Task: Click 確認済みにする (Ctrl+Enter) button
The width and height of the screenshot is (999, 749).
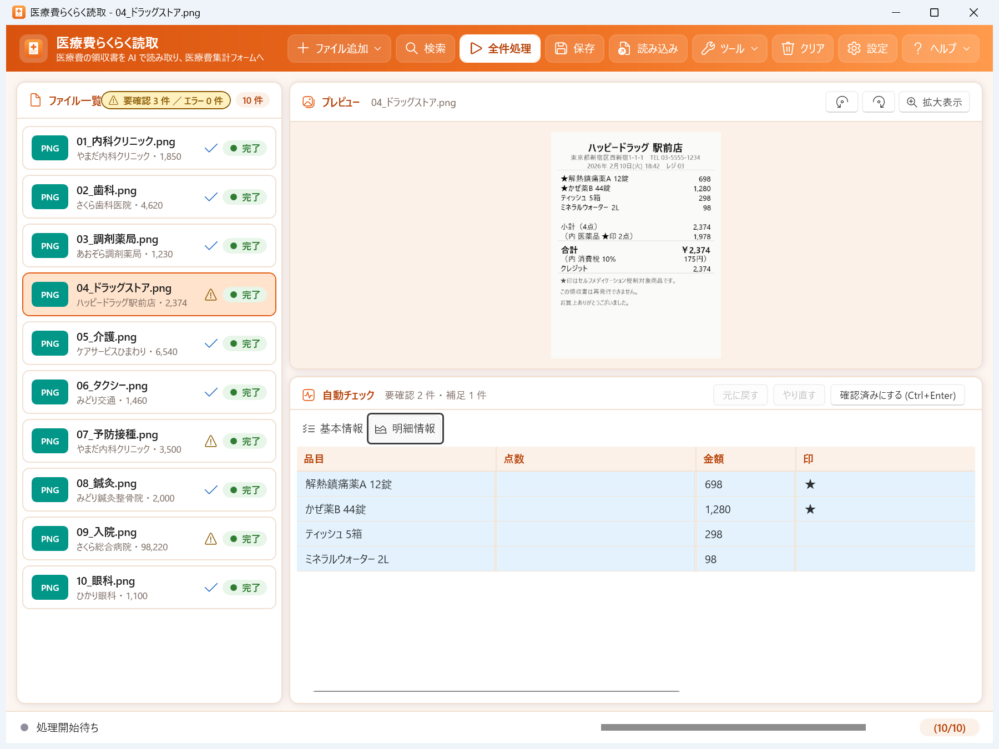Action: [897, 395]
